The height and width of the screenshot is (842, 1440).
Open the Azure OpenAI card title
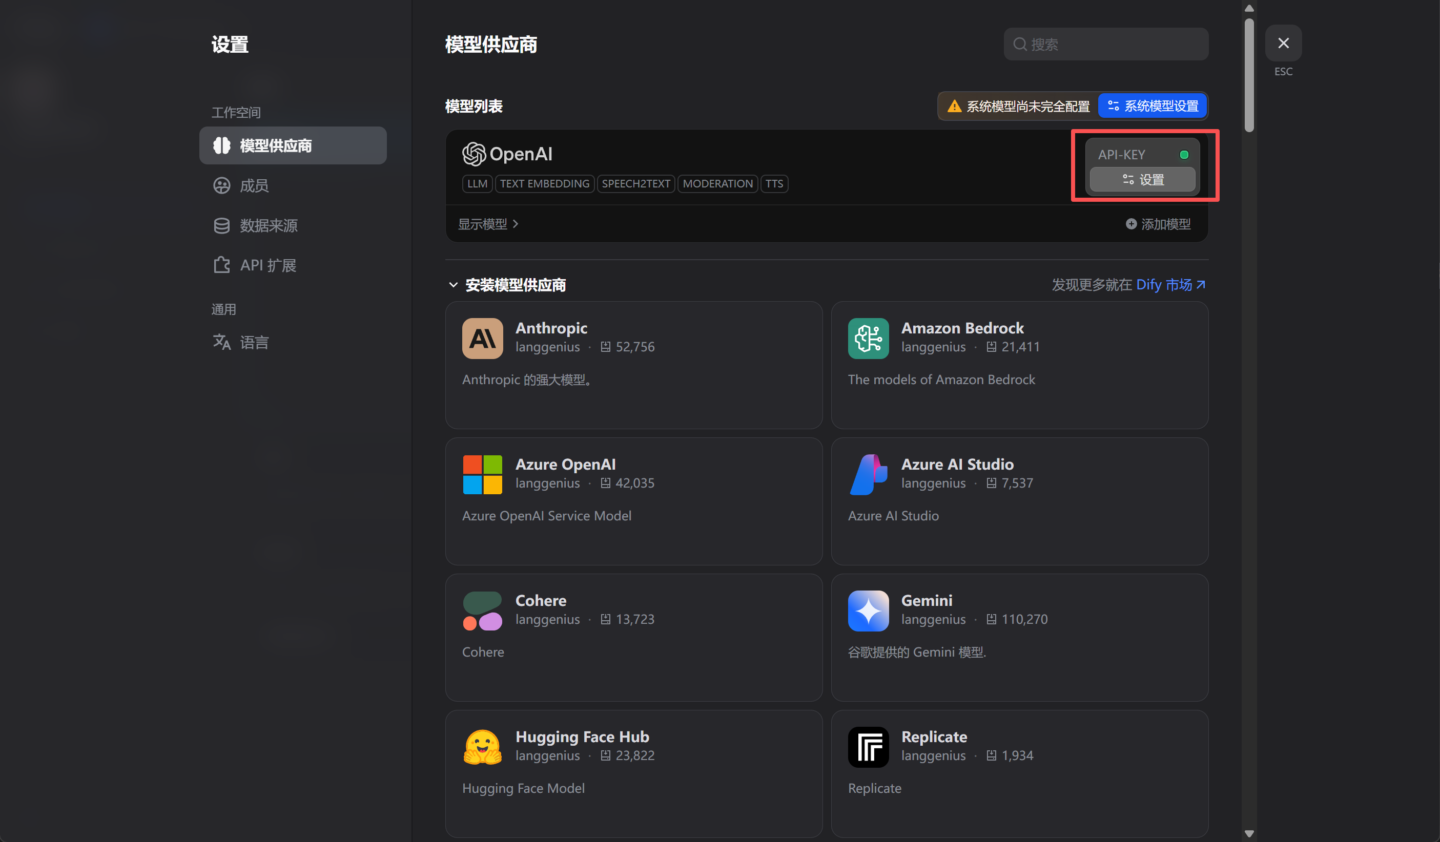click(565, 464)
